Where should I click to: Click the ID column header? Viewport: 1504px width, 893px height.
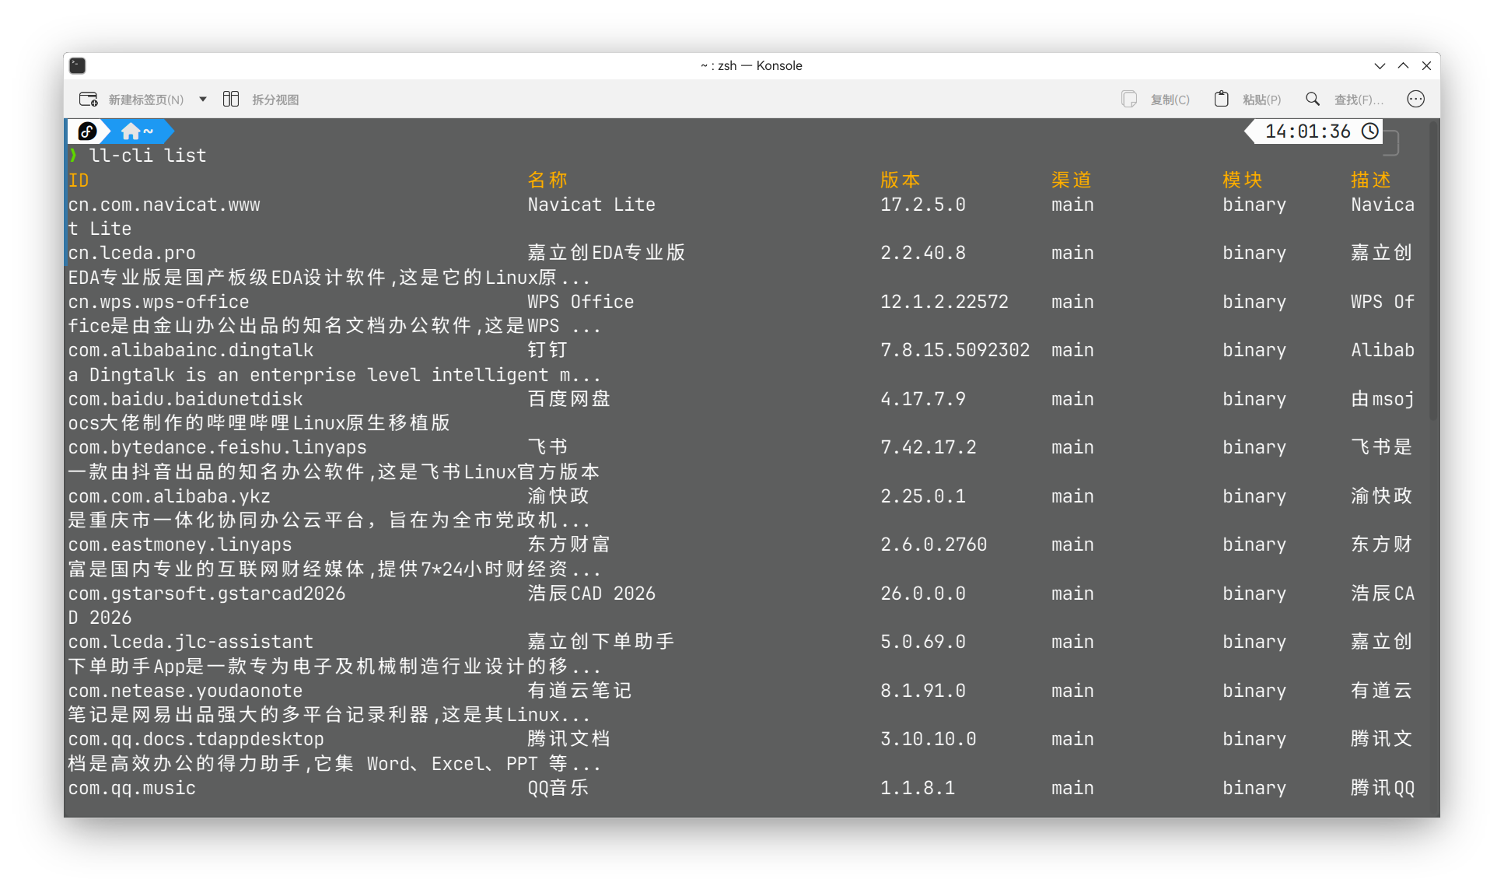(79, 180)
